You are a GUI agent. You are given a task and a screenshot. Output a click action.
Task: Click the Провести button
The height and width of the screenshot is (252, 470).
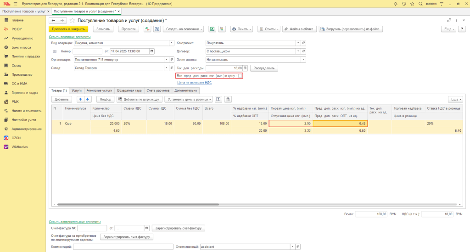129,29
